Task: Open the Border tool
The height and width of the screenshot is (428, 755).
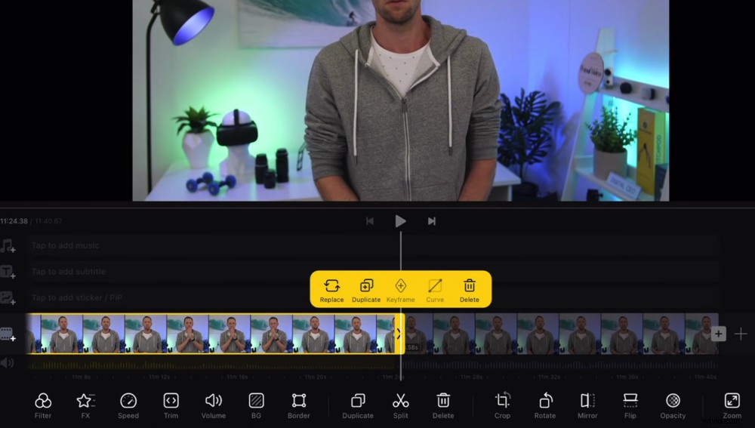Action: point(298,405)
